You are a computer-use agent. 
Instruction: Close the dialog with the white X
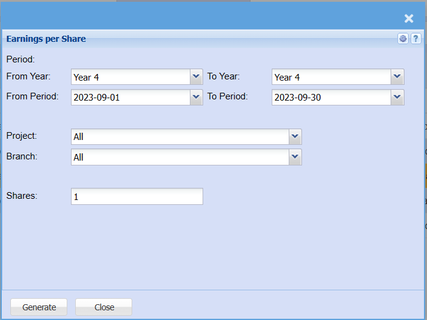tap(409, 19)
